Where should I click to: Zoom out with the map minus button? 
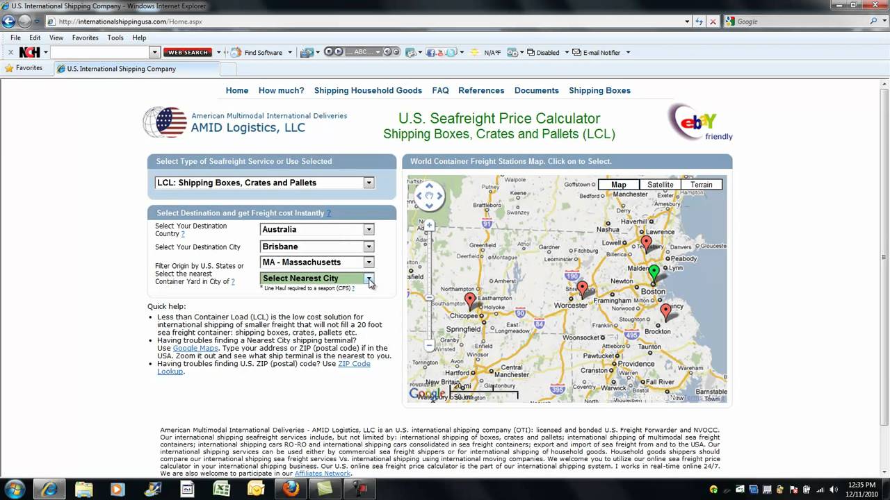pyautogui.click(x=430, y=345)
